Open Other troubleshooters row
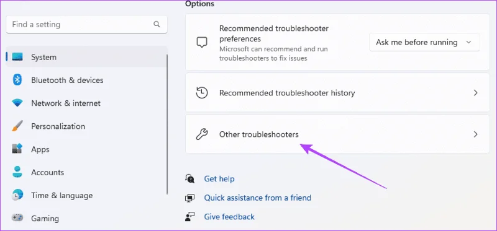The image size is (497, 231). 337,134
